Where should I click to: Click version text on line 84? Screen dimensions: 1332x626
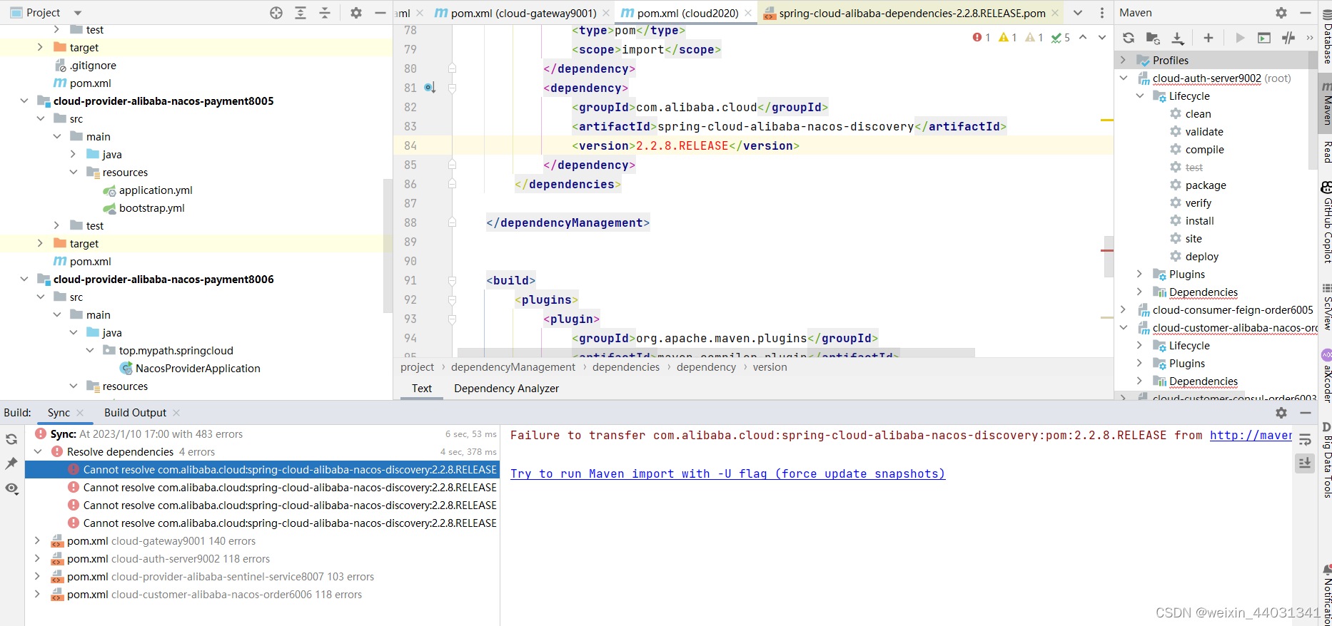pyautogui.click(x=682, y=145)
